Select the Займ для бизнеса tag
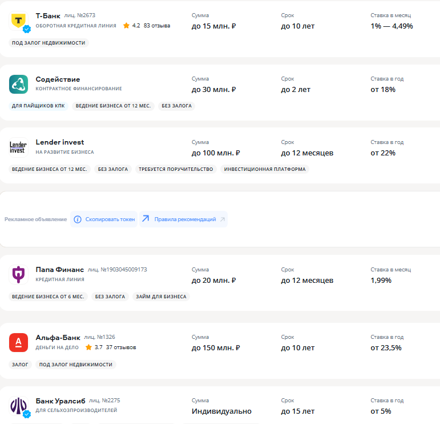The height and width of the screenshot is (424, 440). (x=161, y=297)
